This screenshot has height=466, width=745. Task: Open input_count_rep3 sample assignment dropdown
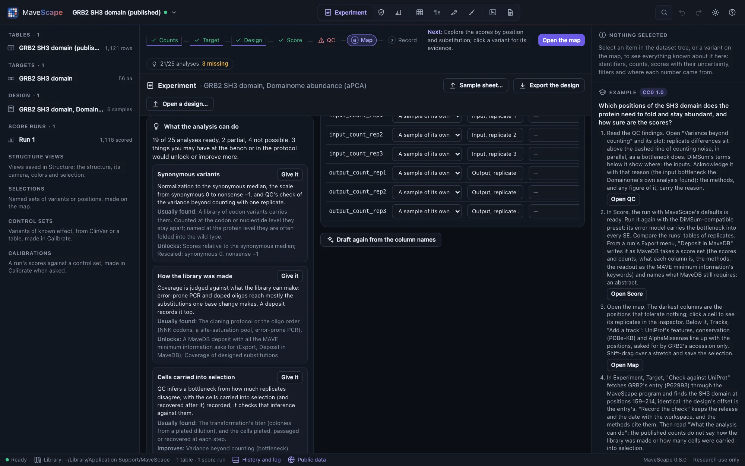427,154
